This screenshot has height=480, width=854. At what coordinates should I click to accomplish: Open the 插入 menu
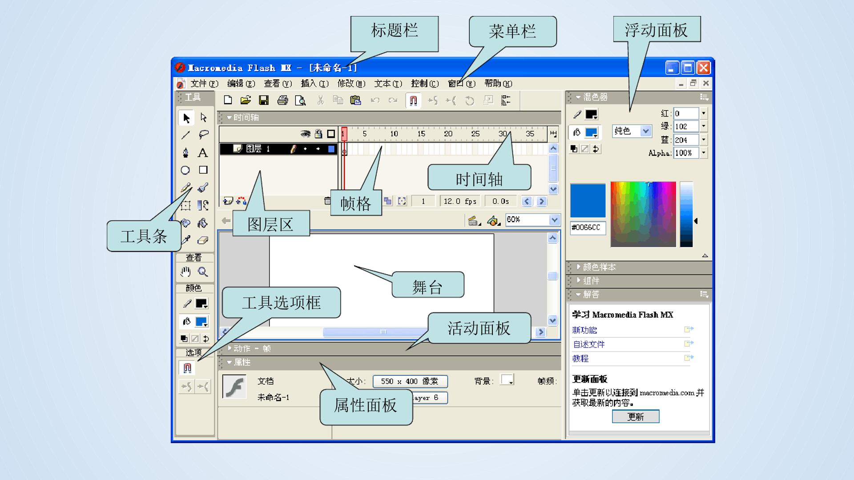click(x=314, y=84)
